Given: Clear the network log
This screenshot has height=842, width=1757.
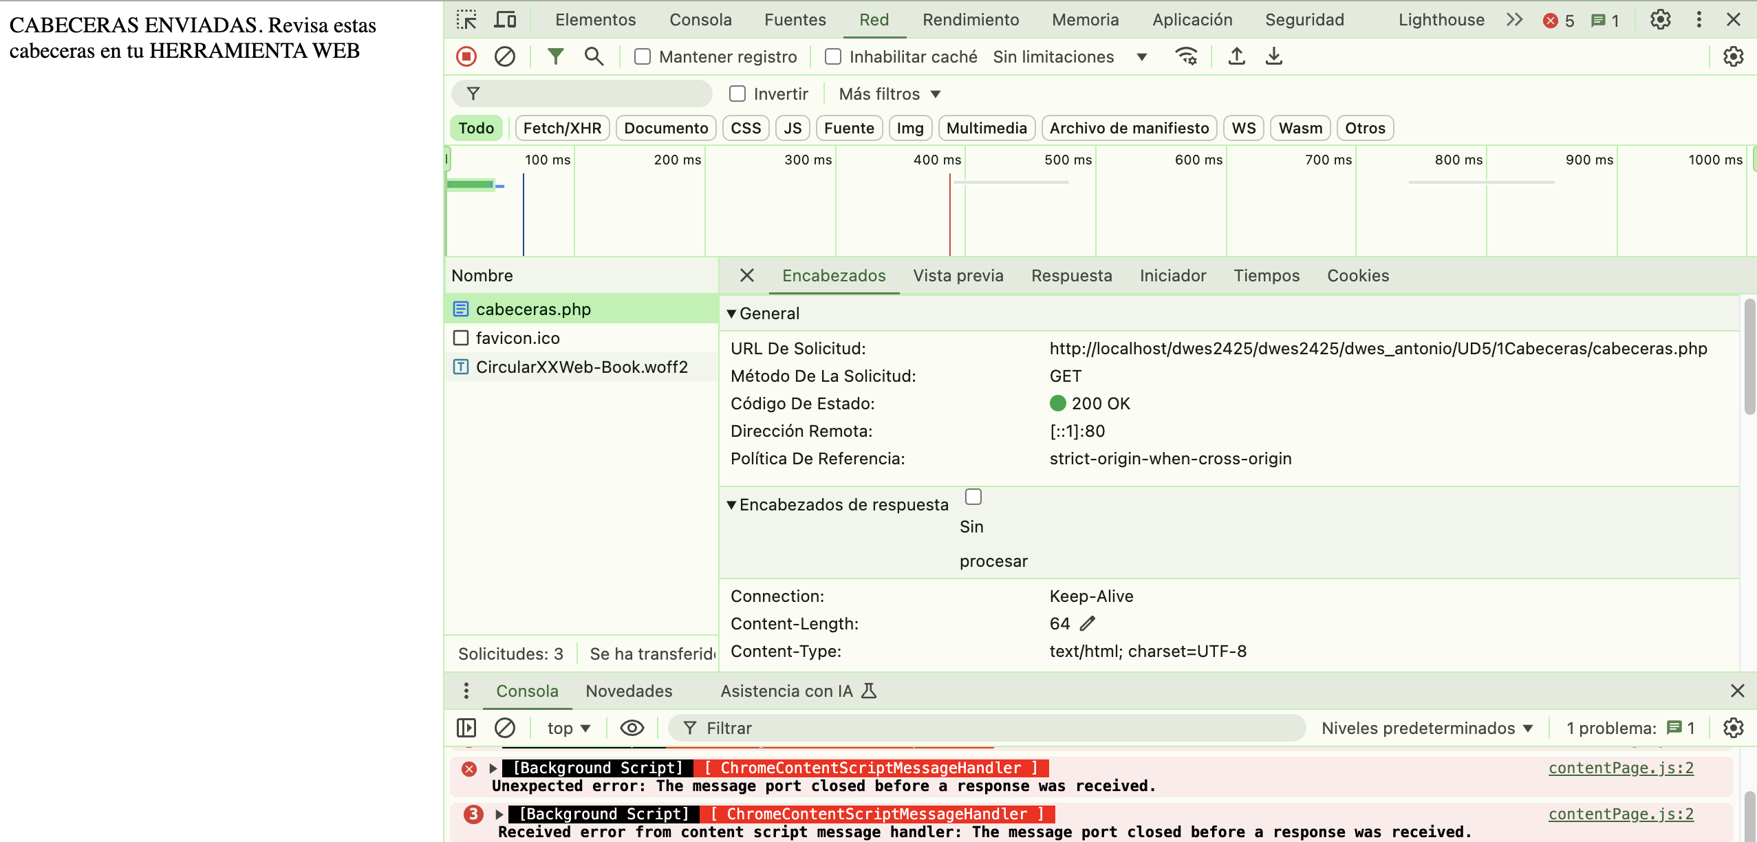Looking at the screenshot, I should (x=505, y=56).
